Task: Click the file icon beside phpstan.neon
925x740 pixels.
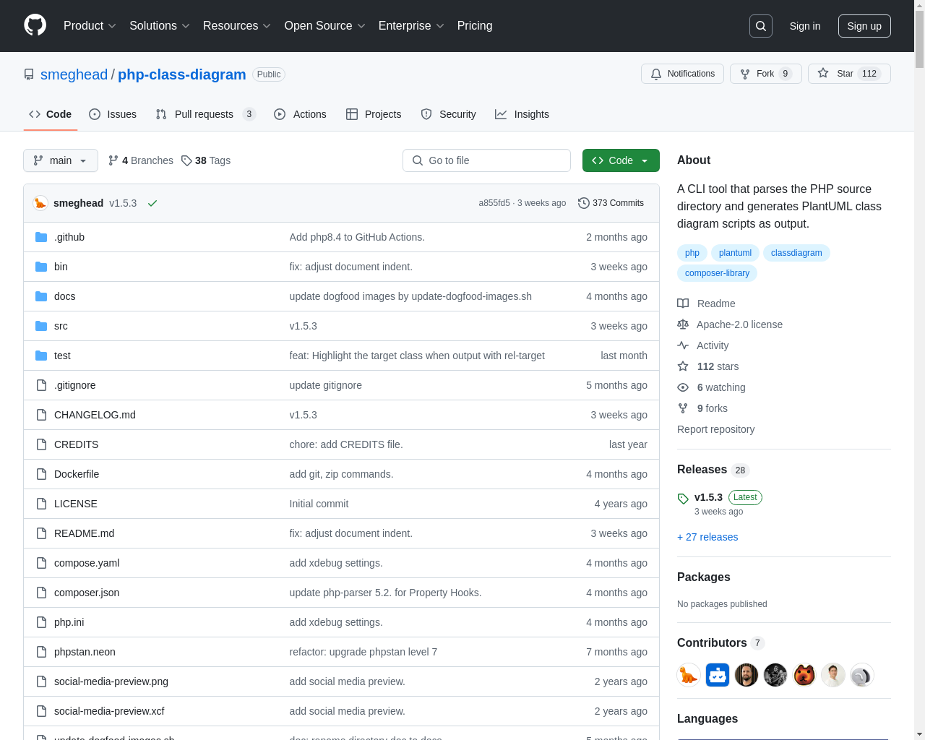Action: pyautogui.click(x=41, y=652)
